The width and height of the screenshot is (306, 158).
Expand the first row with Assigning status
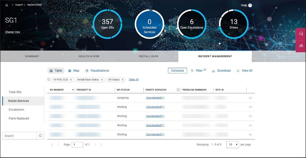250,98
